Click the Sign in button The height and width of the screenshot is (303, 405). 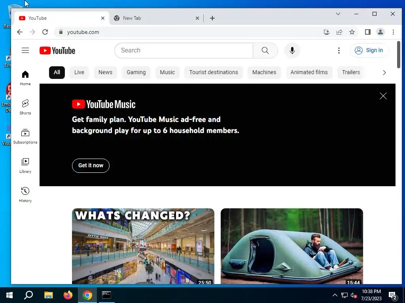coord(369,50)
